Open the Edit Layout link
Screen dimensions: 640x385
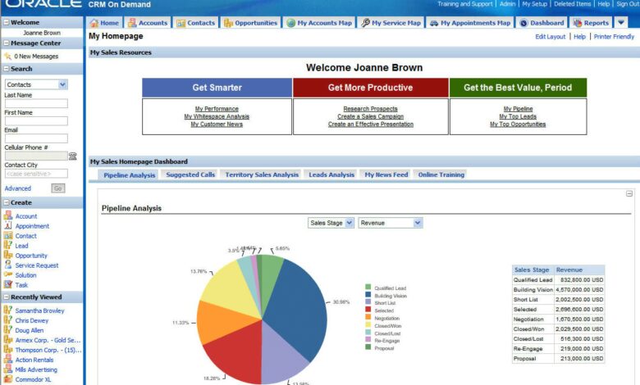point(551,37)
